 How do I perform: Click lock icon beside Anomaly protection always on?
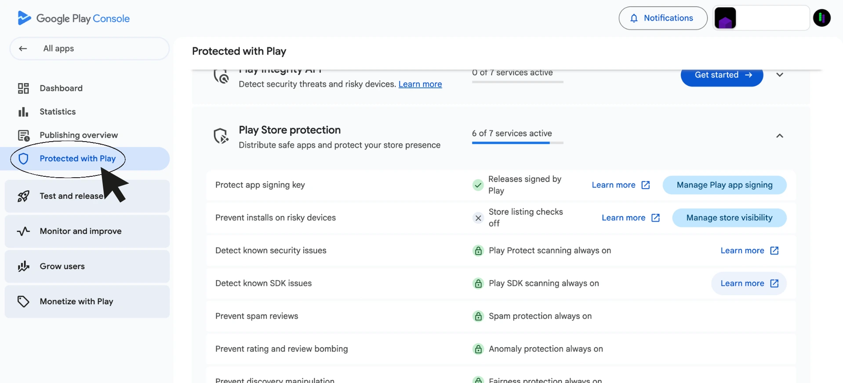click(478, 349)
